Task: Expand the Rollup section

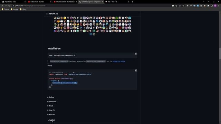Action: coord(51,97)
